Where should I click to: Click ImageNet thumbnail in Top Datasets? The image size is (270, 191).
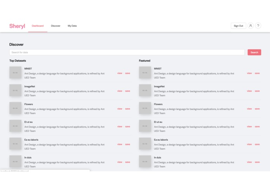pyautogui.click(x=15, y=90)
